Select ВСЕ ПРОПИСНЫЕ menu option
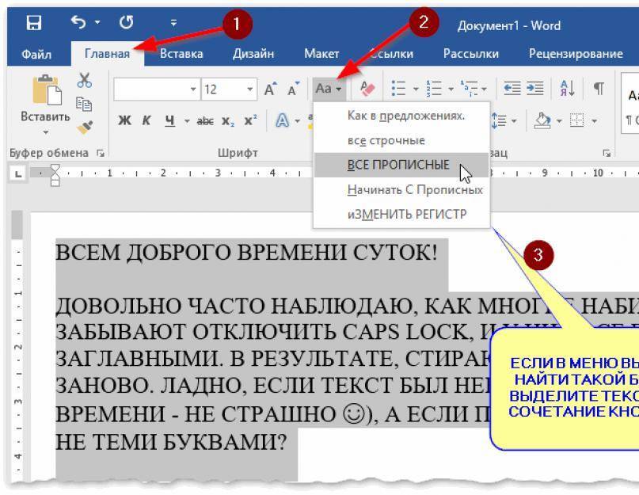639x495 pixels. [398, 165]
